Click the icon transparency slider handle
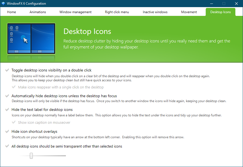The width and height of the screenshot is (243, 167). (x=31, y=156)
